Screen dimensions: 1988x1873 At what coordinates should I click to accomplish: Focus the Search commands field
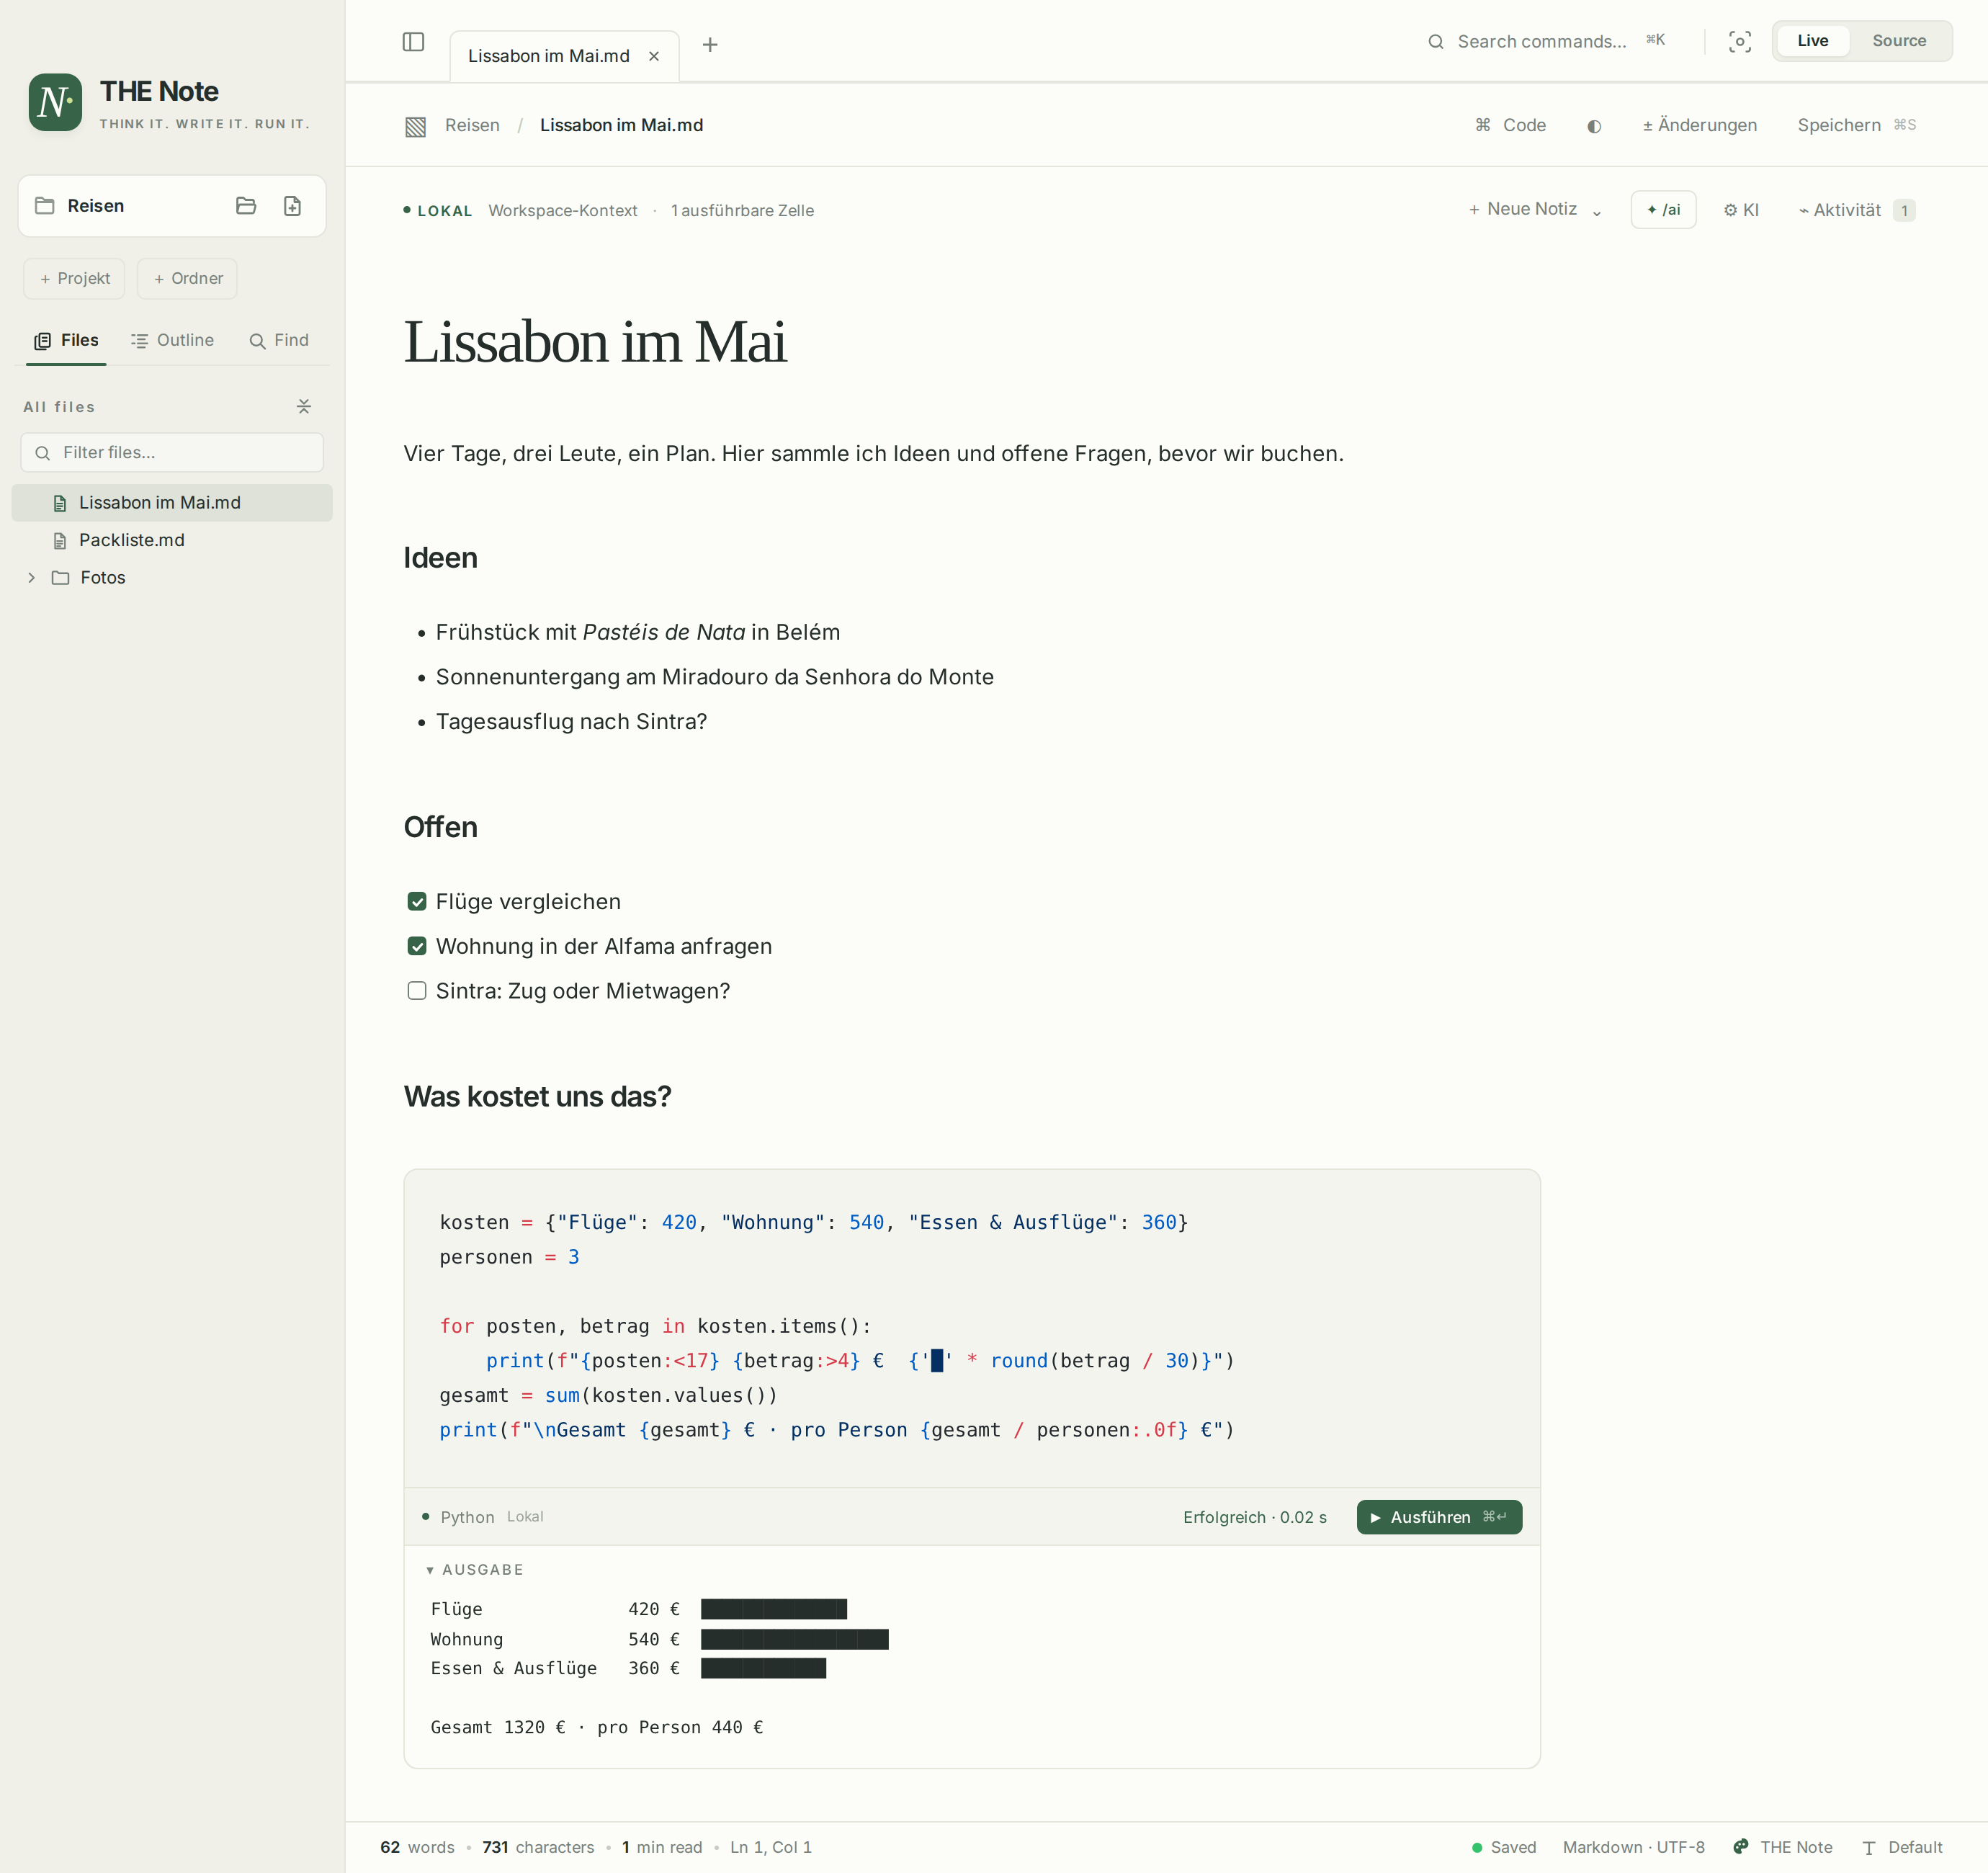tap(1546, 41)
